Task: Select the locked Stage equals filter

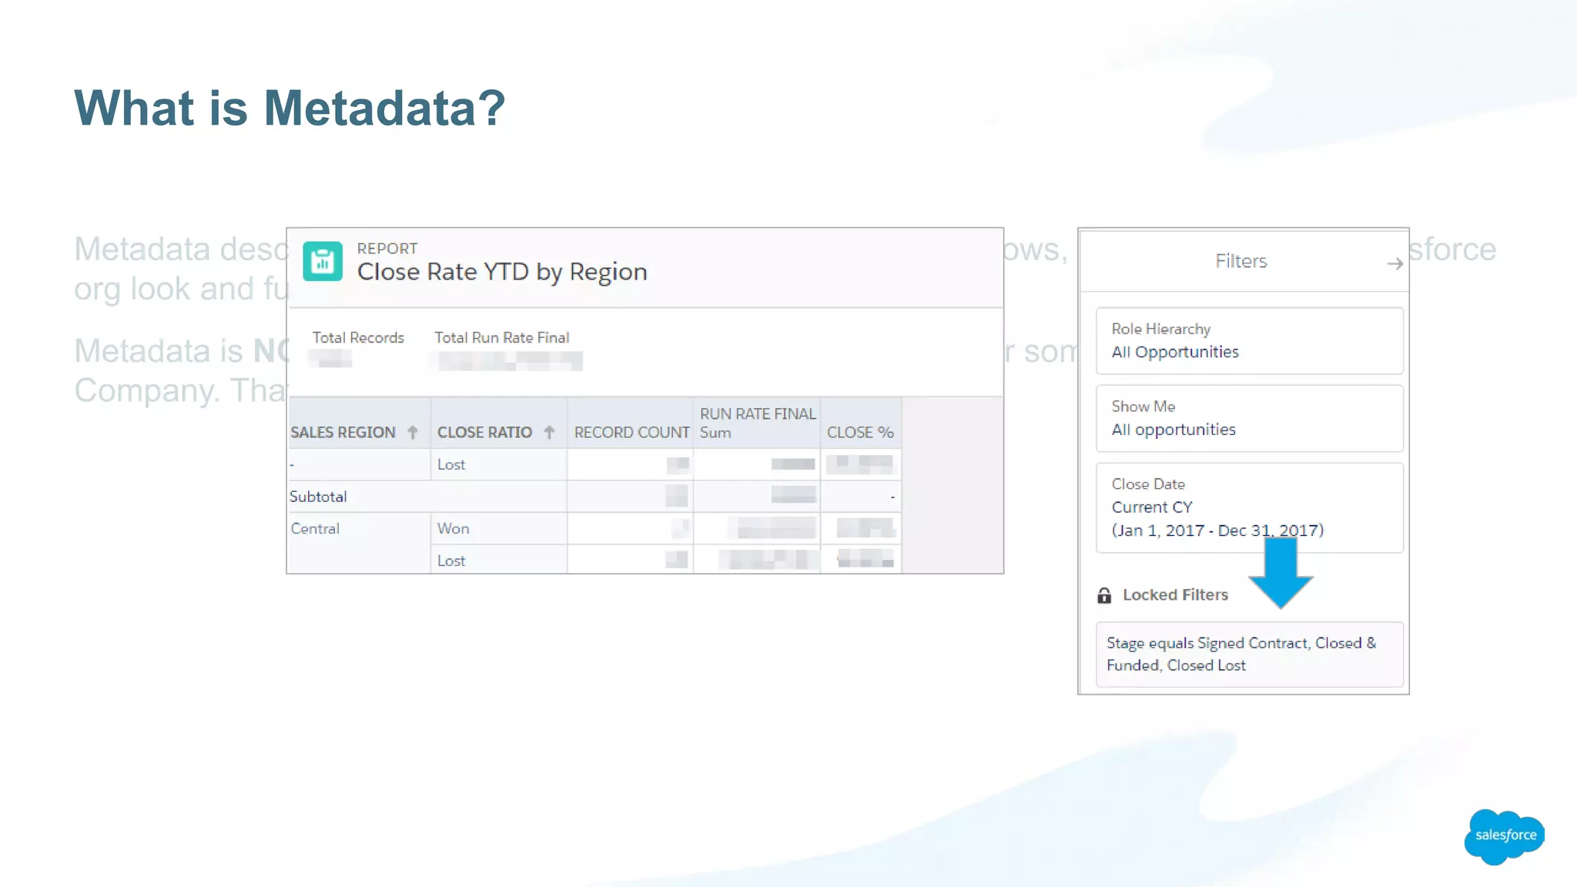Action: 1249,654
